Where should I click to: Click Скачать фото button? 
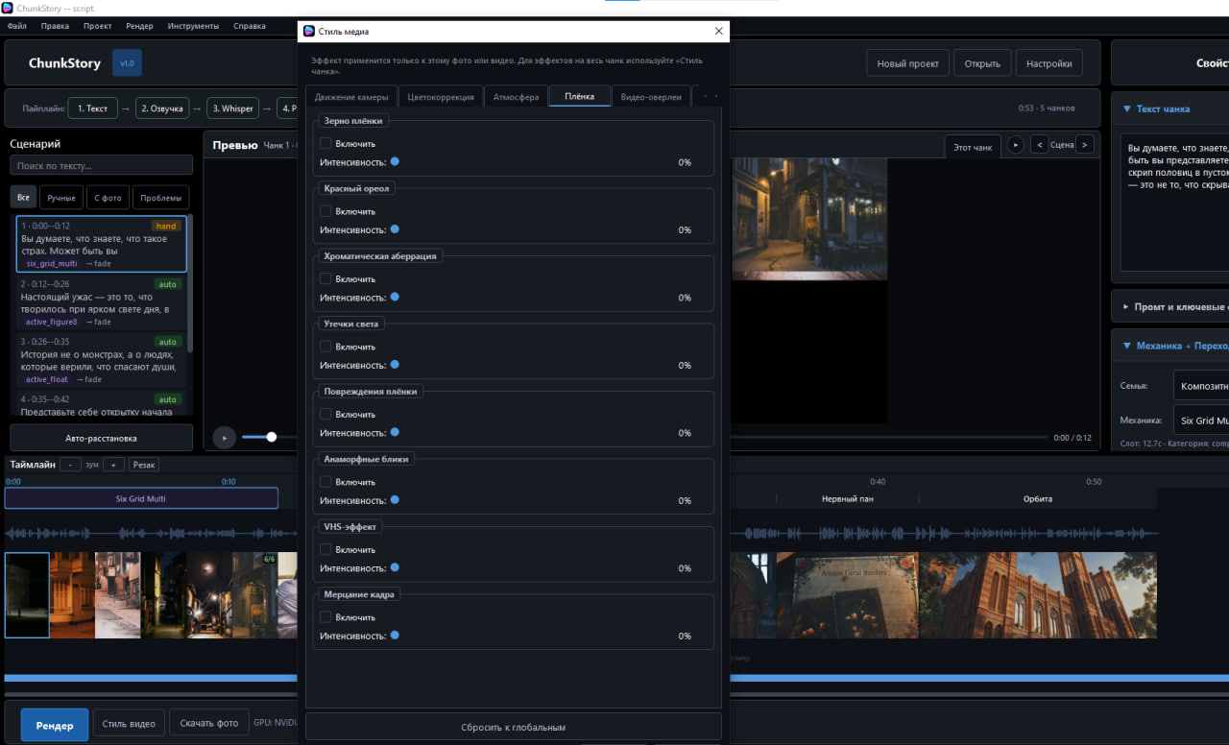(208, 723)
